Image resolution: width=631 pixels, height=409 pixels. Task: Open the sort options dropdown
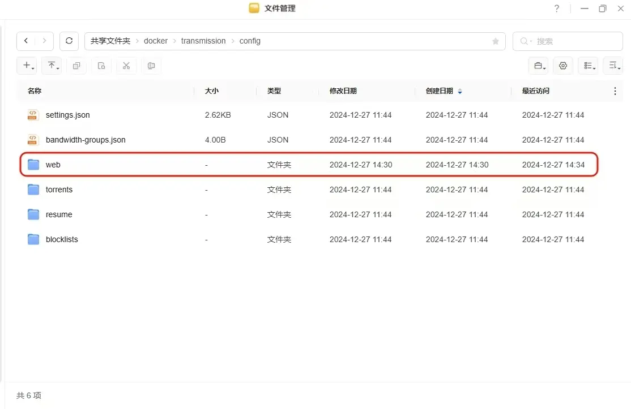pos(613,66)
